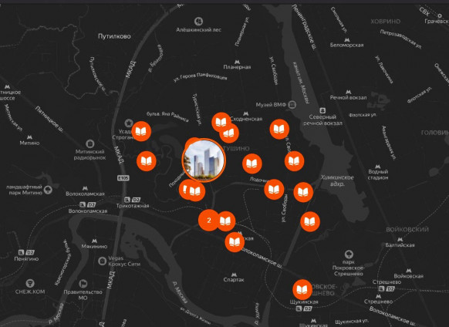Image resolution: width=449 pixels, height=327 pixels.
Task: Click Vegas Крокус Сити mall icon
Action: pyautogui.click(x=103, y=261)
